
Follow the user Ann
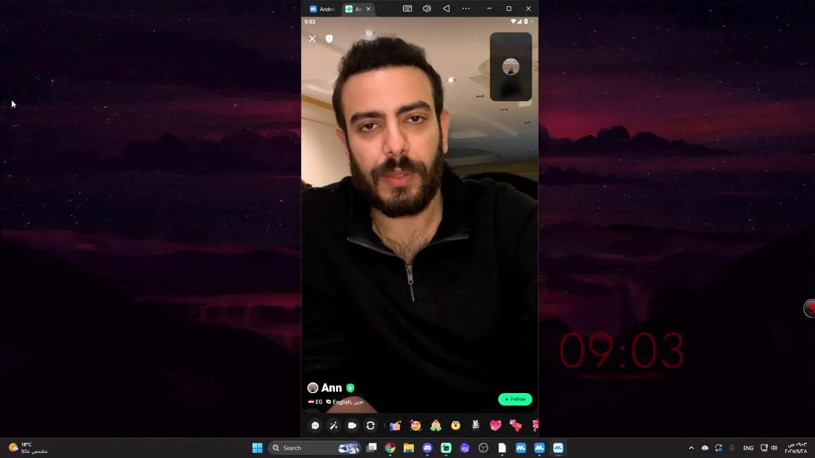point(515,399)
